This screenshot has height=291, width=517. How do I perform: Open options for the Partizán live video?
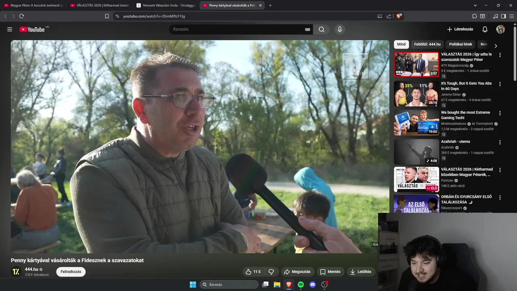[500, 170]
